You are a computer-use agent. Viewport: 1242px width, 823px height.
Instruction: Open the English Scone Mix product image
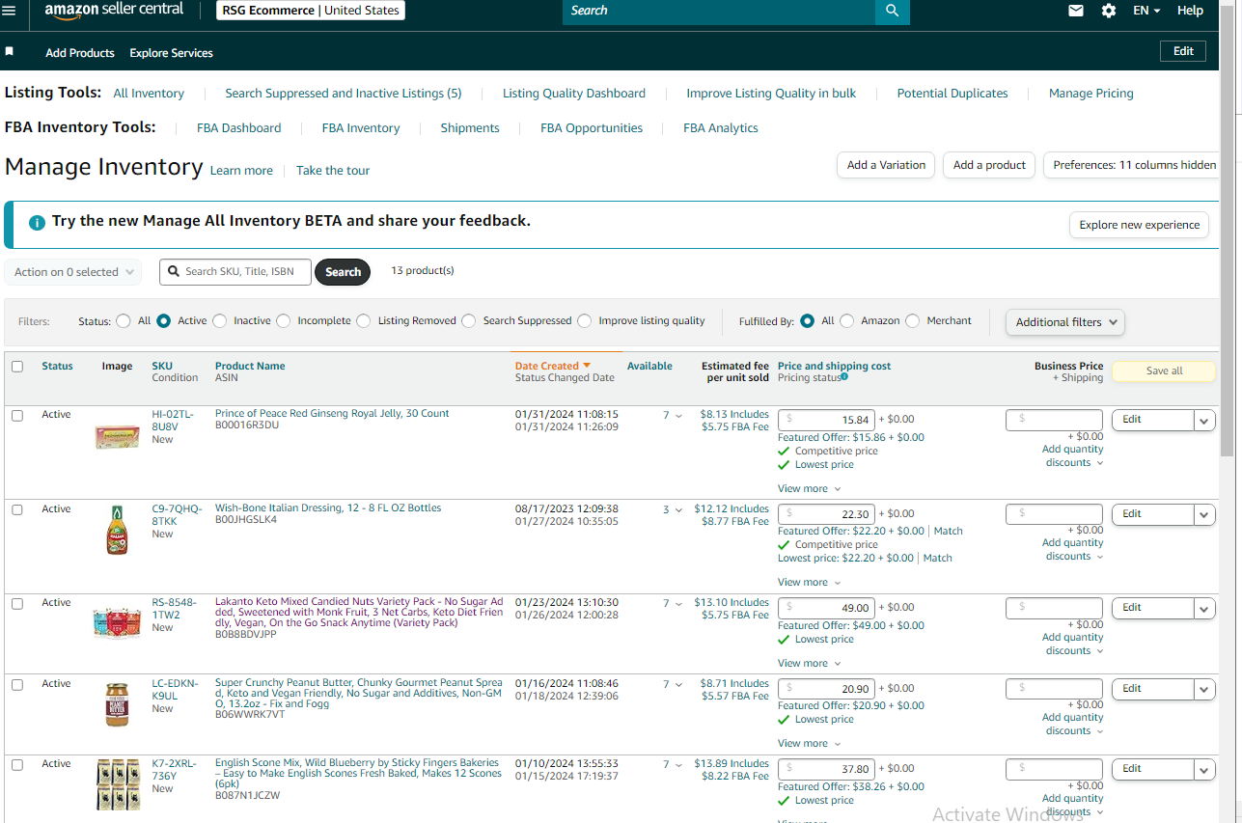click(117, 784)
